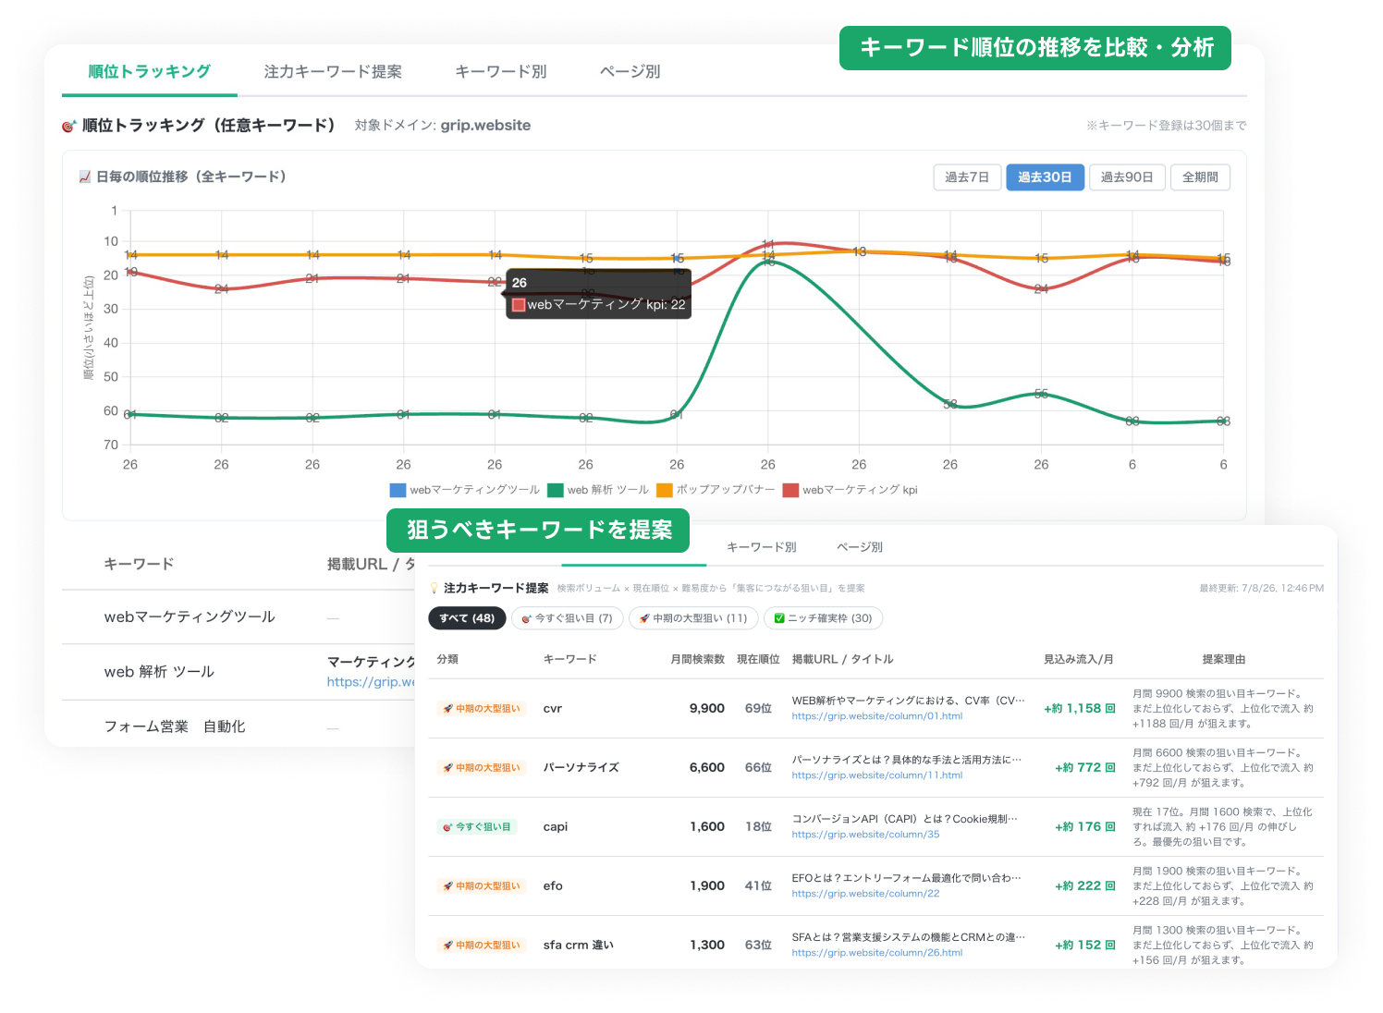1383x1013 pixels.
Task: Toggle webマーケティング kpi red legend series
Action: (x=850, y=490)
